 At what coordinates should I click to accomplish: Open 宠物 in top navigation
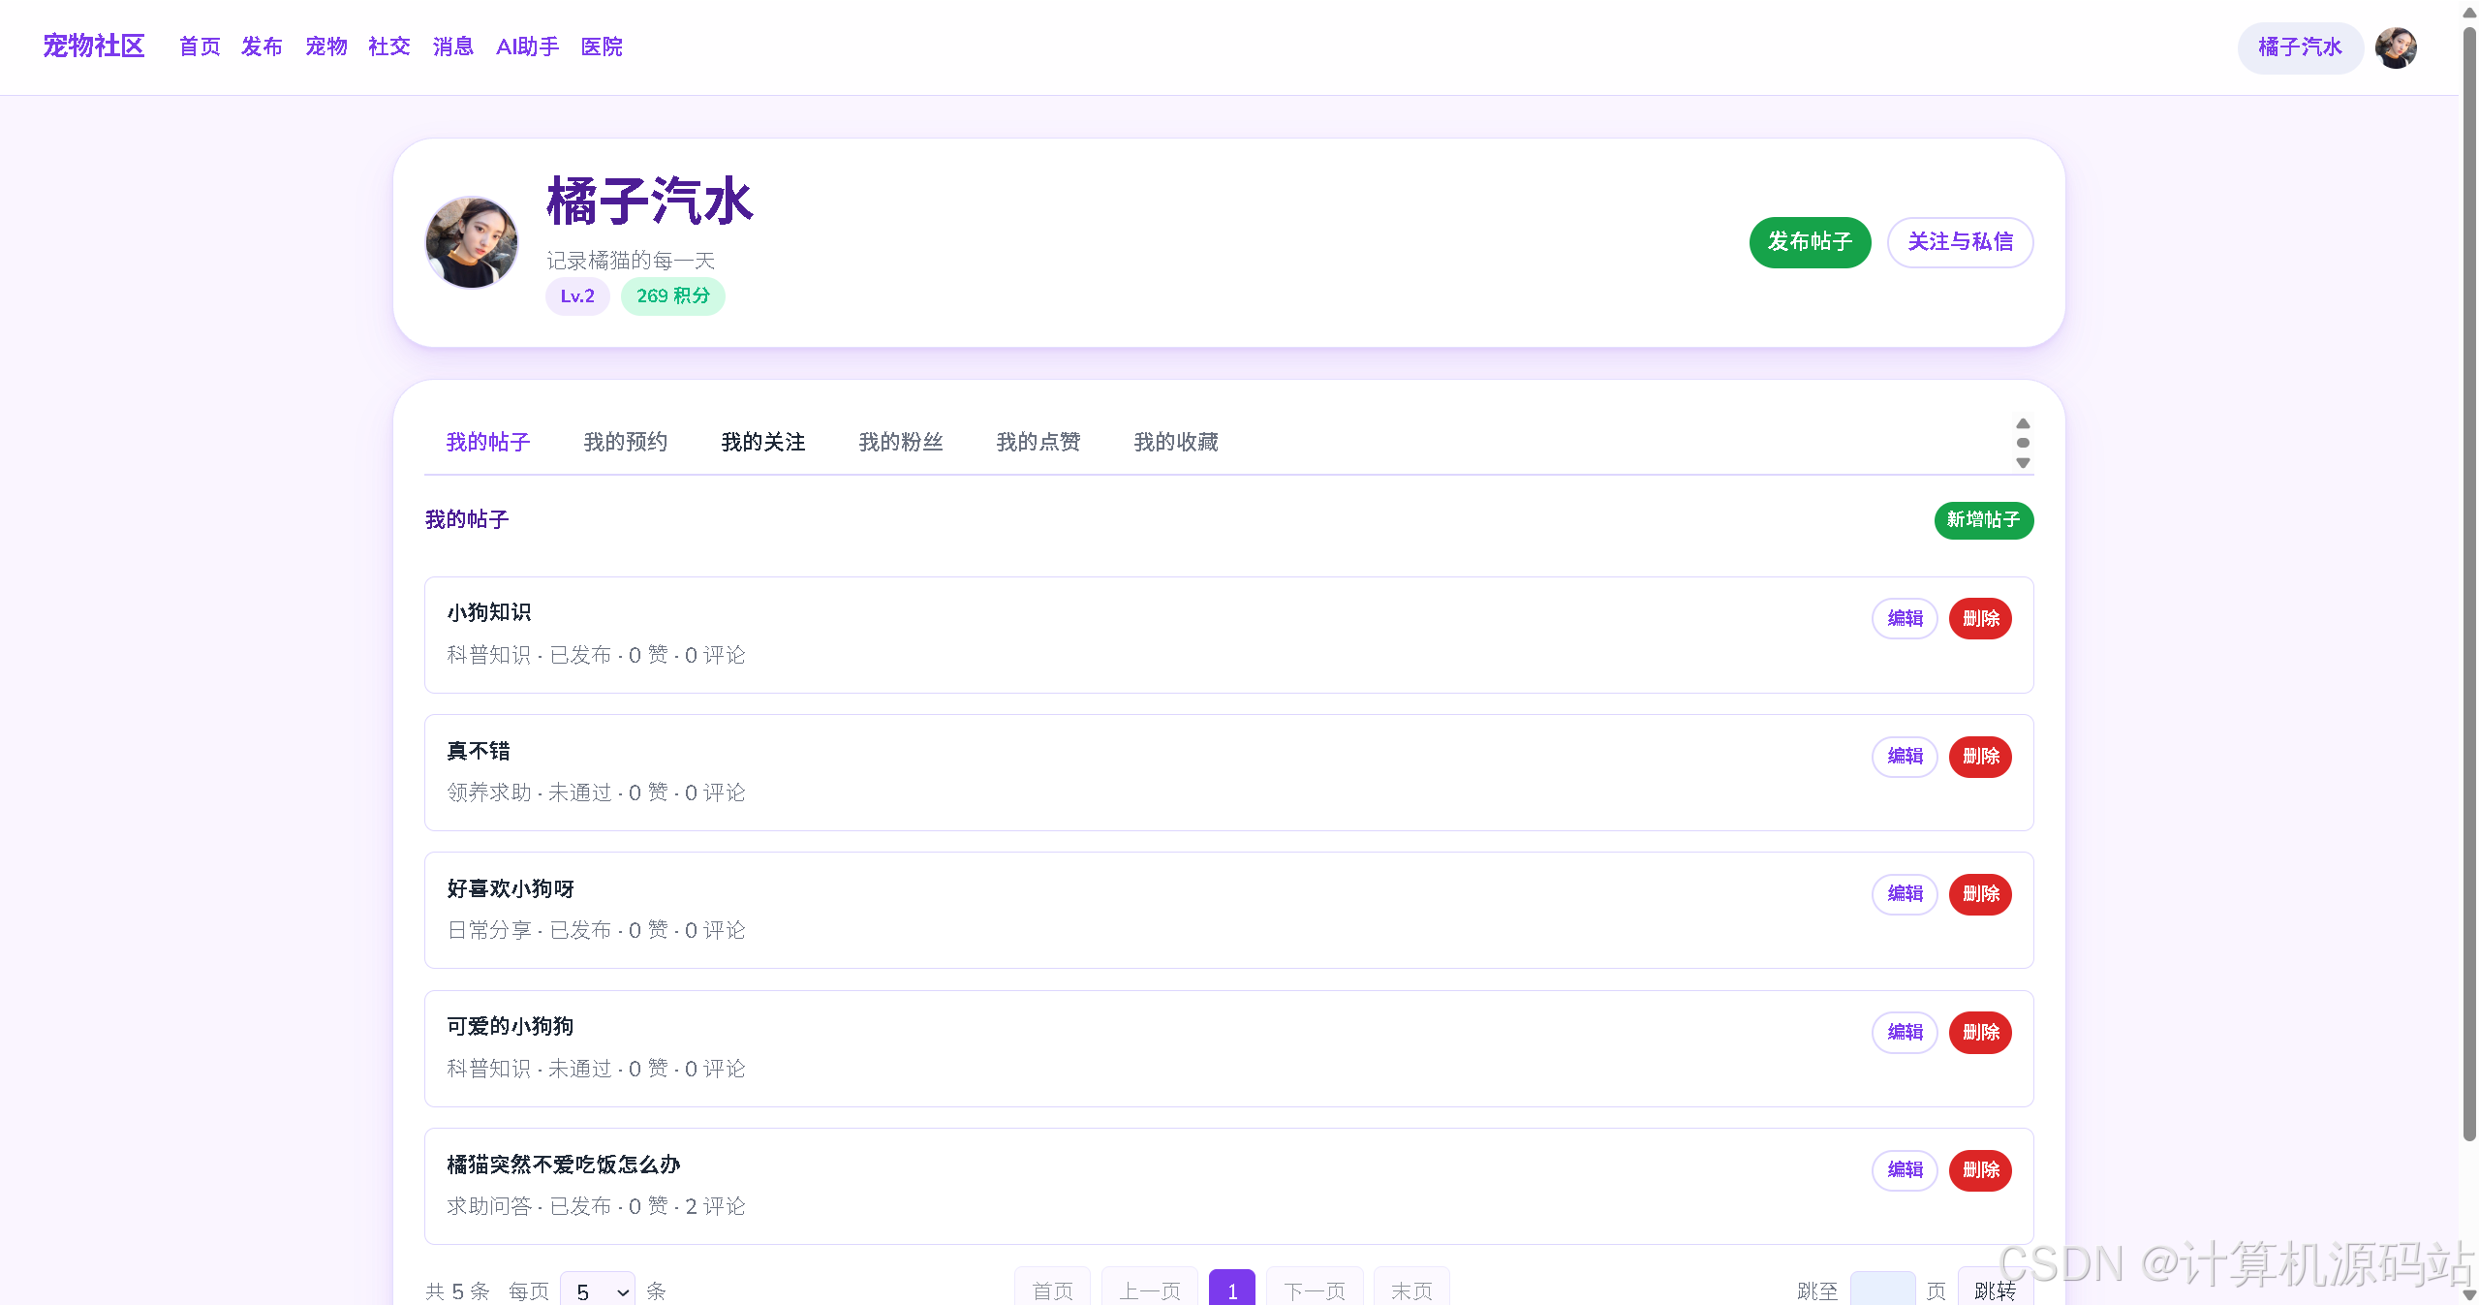coord(326,47)
